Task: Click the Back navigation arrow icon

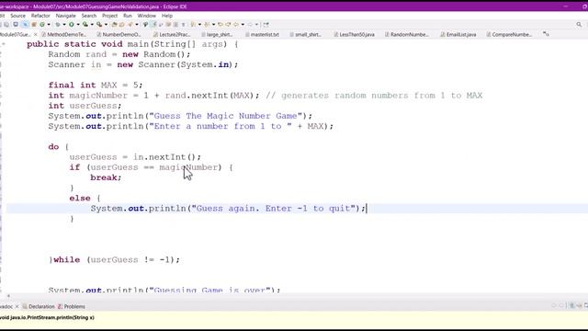Action: (235, 25)
